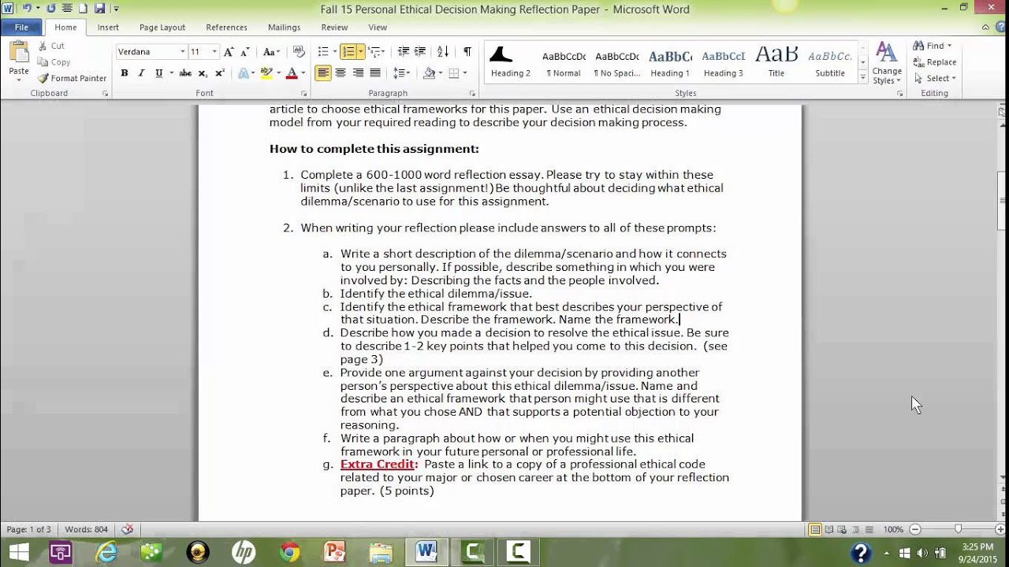Click the Undo icon in Quick Access
The height and width of the screenshot is (567, 1009).
tap(26, 9)
